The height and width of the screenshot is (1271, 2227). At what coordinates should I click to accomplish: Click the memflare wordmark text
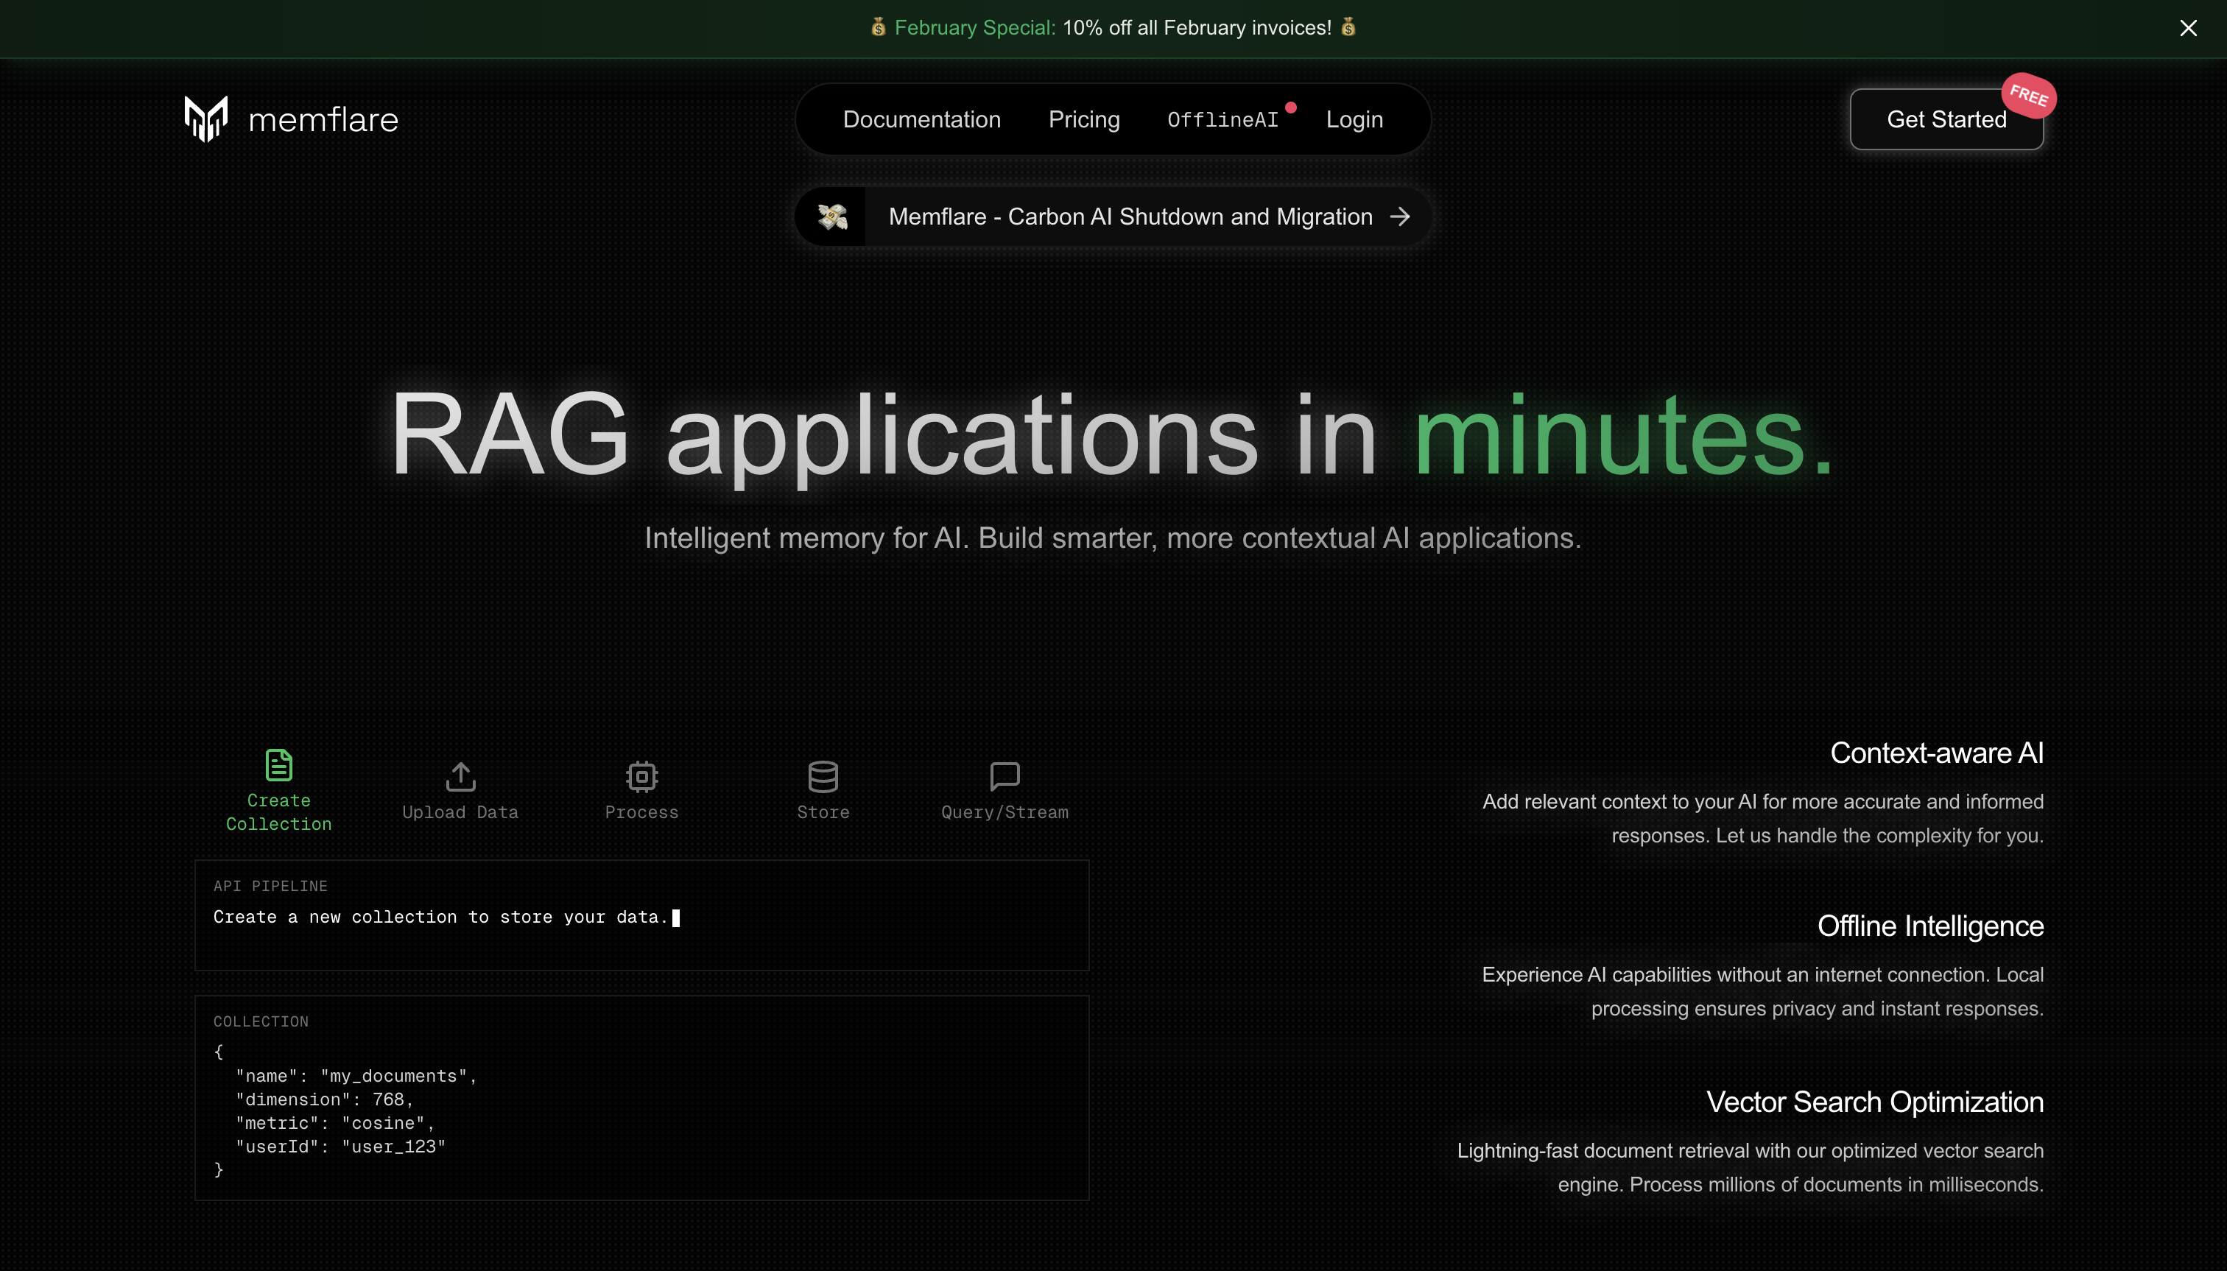(x=323, y=119)
